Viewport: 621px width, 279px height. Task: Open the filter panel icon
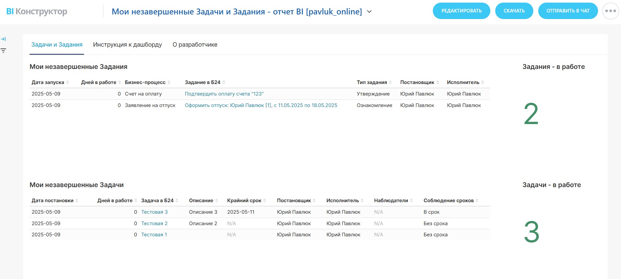pos(3,51)
